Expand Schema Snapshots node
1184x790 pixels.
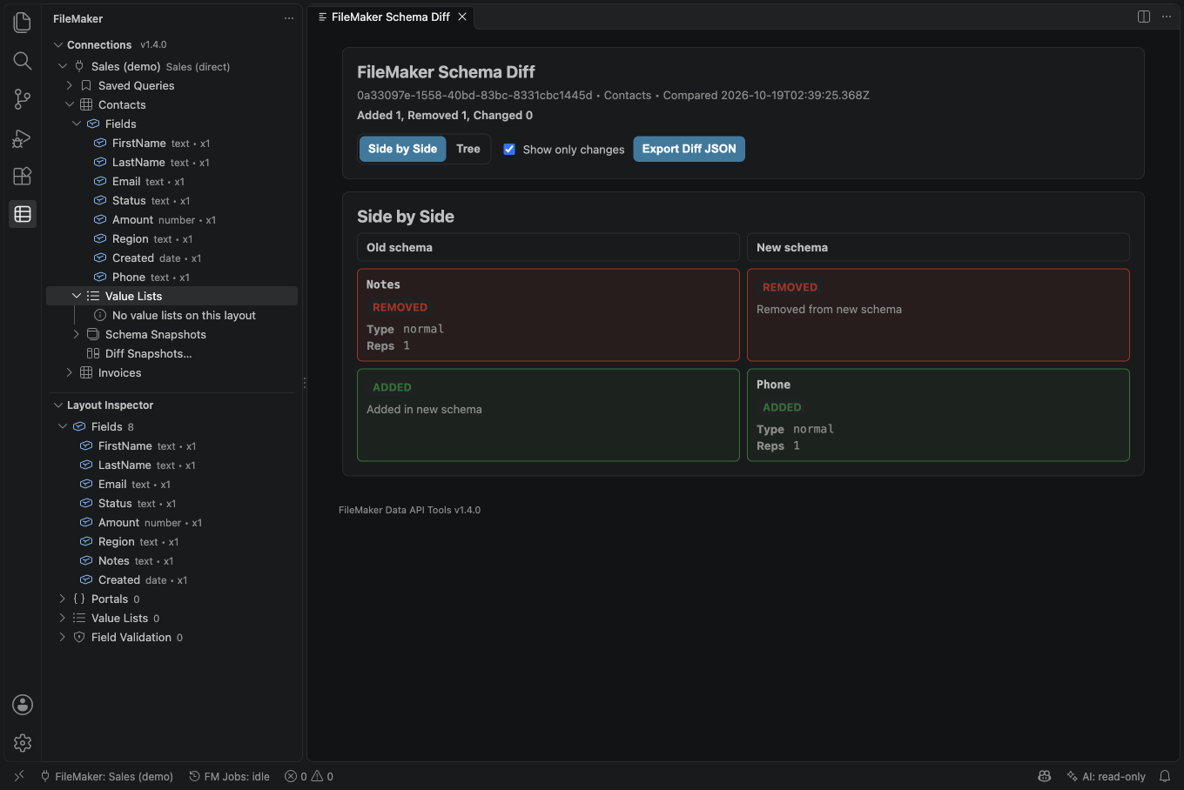[x=77, y=334]
